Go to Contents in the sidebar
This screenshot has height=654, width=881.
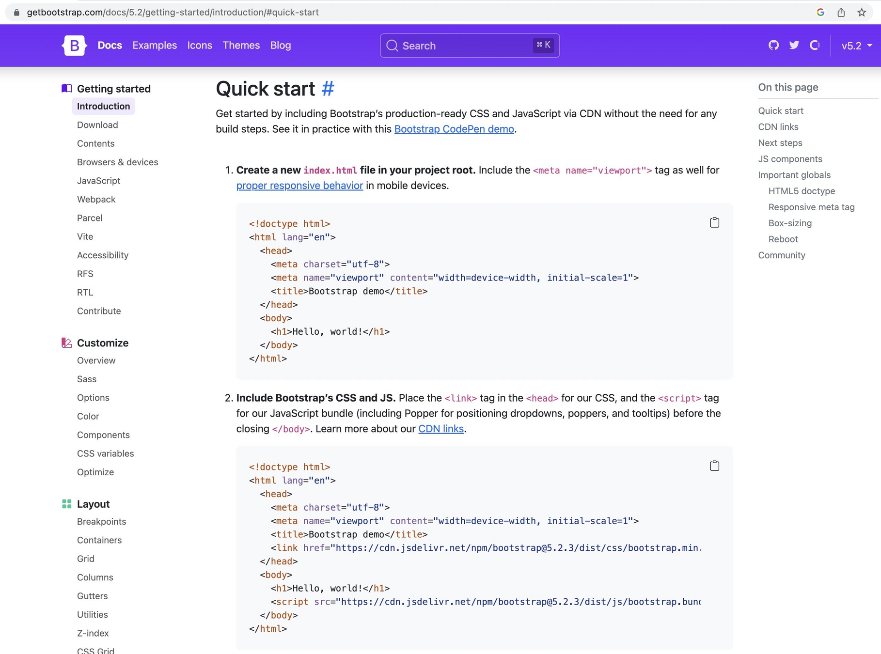pos(96,143)
